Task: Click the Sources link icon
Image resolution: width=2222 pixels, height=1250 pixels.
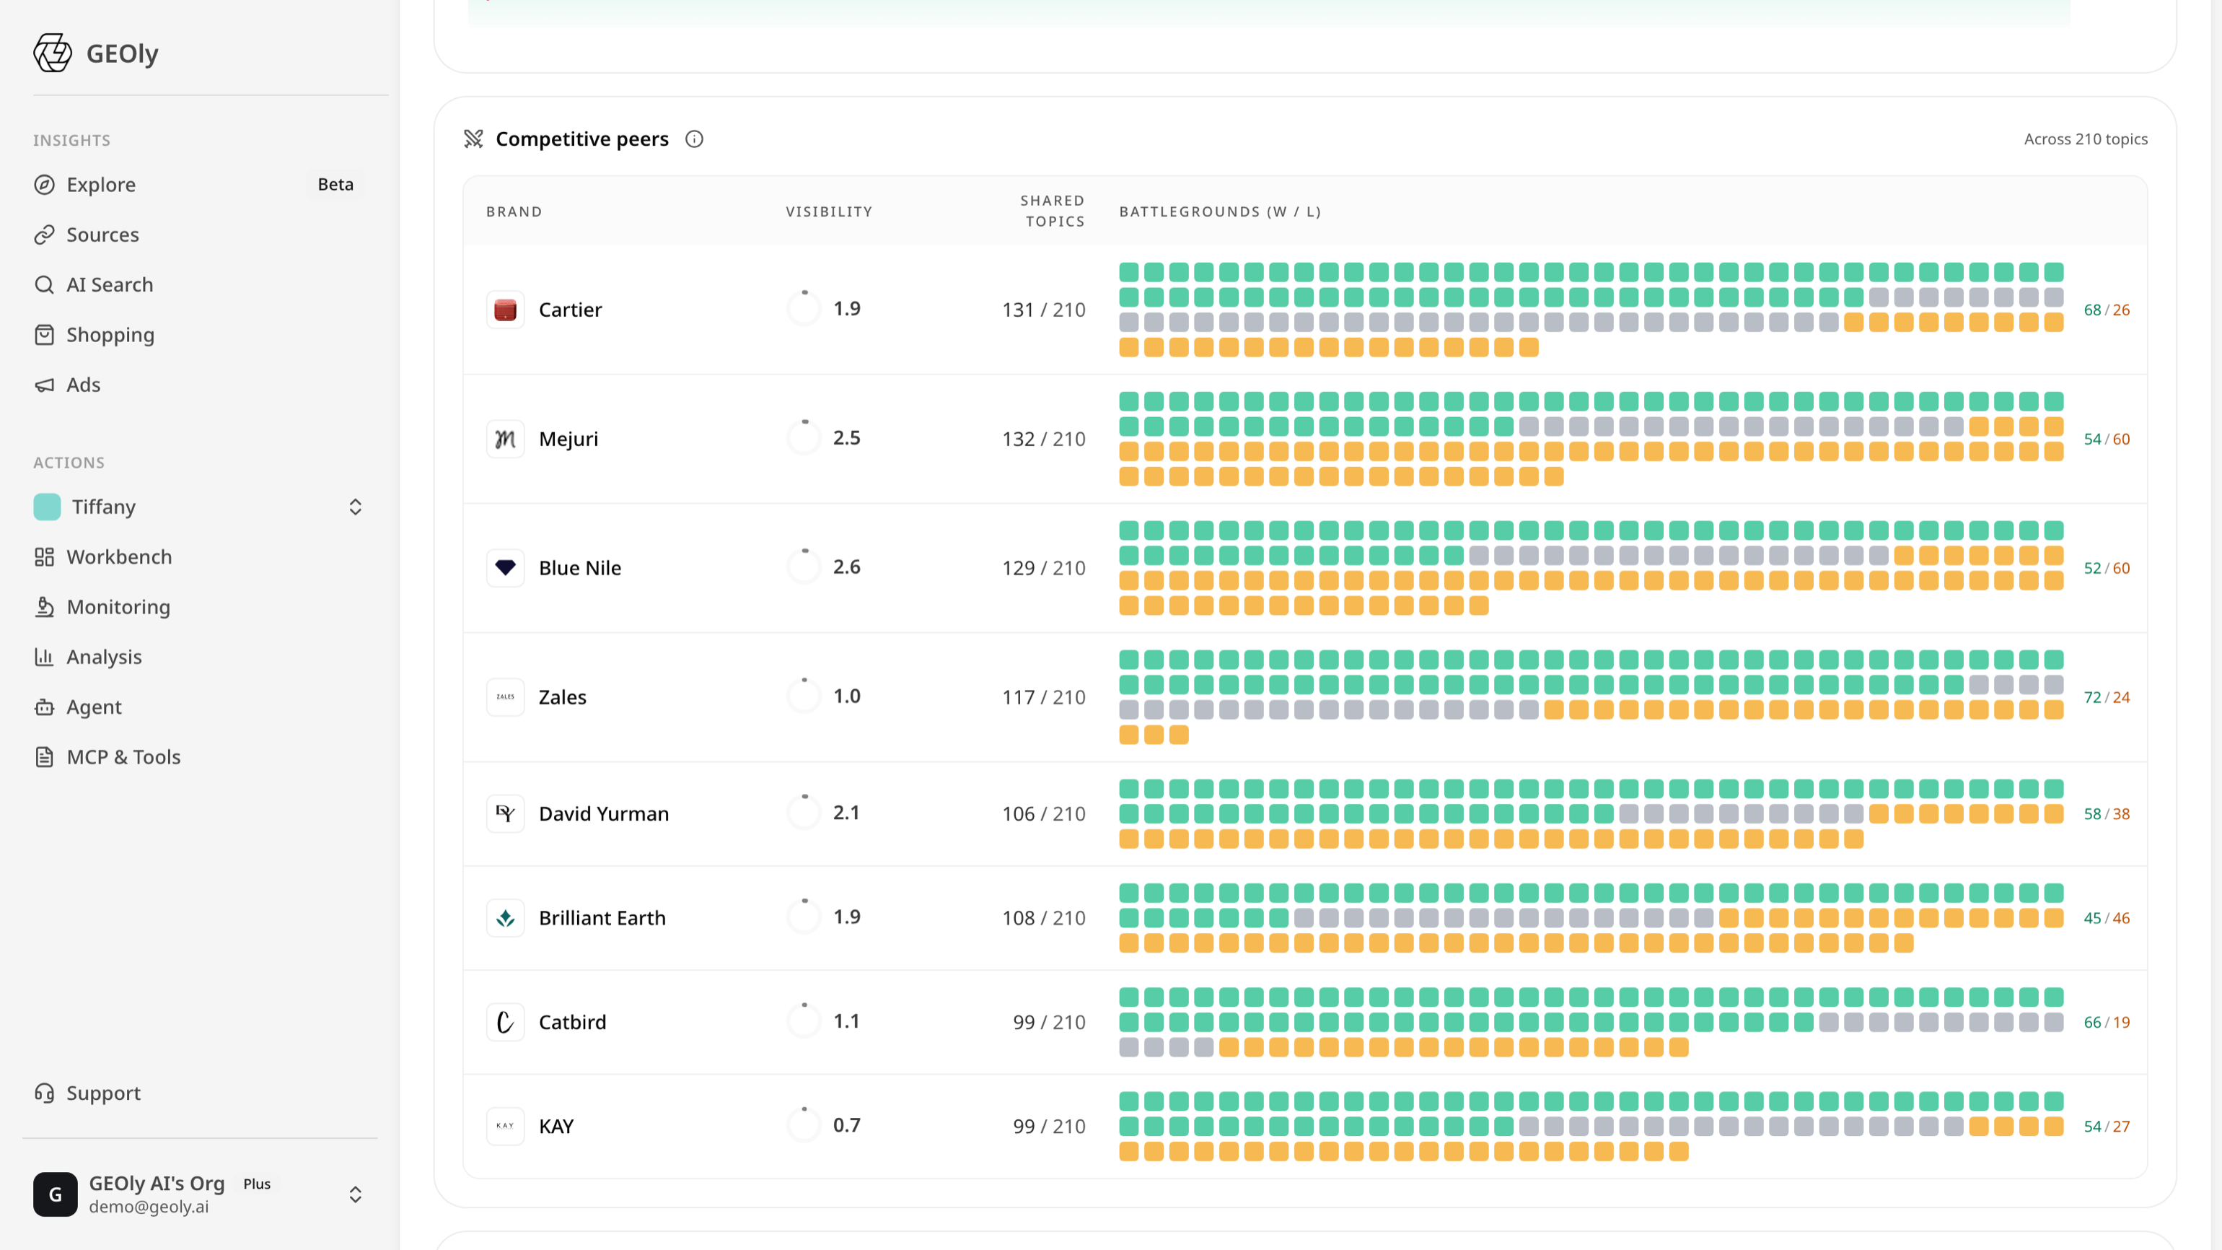Action: coord(44,235)
